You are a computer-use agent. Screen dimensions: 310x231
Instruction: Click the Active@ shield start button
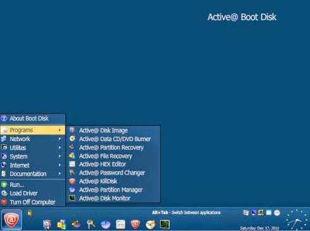click(11, 220)
